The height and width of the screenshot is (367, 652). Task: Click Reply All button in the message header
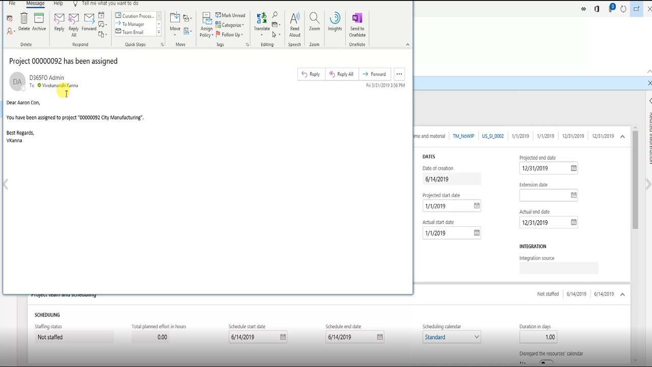click(341, 74)
